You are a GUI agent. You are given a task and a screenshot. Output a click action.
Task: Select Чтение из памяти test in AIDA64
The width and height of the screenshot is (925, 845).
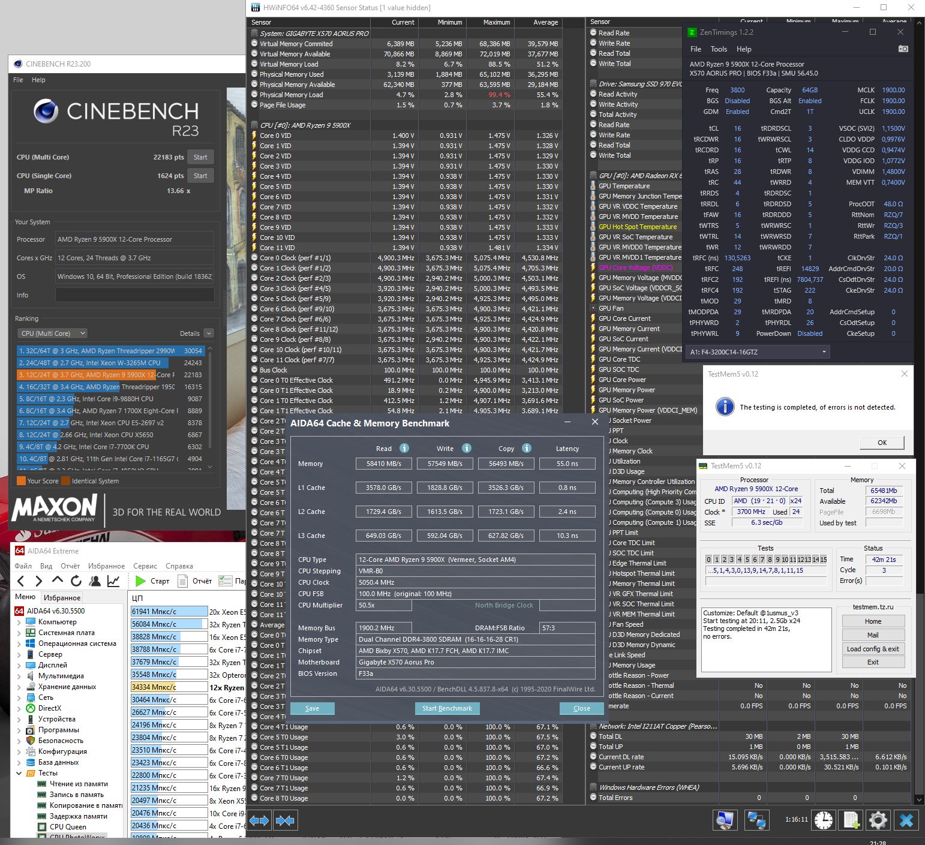79,784
